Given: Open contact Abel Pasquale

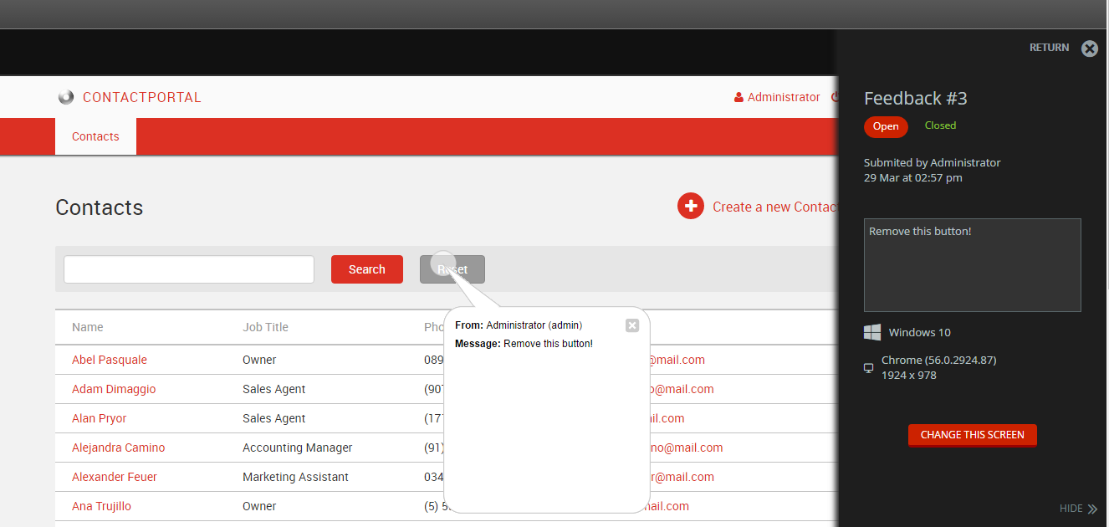Looking at the screenshot, I should pos(109,359).
